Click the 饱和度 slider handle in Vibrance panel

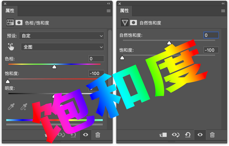122,58
